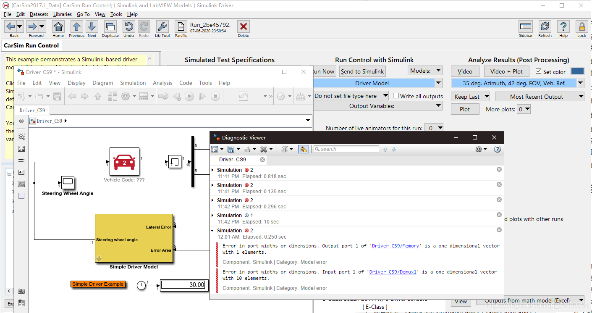Click the Lock icon in CarSim toolbar

[x=582, y=26]
